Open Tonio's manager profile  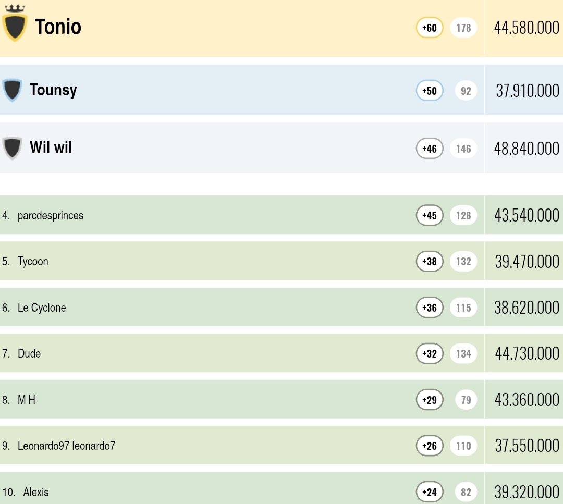pyautogui.click(x=58, y=27)
